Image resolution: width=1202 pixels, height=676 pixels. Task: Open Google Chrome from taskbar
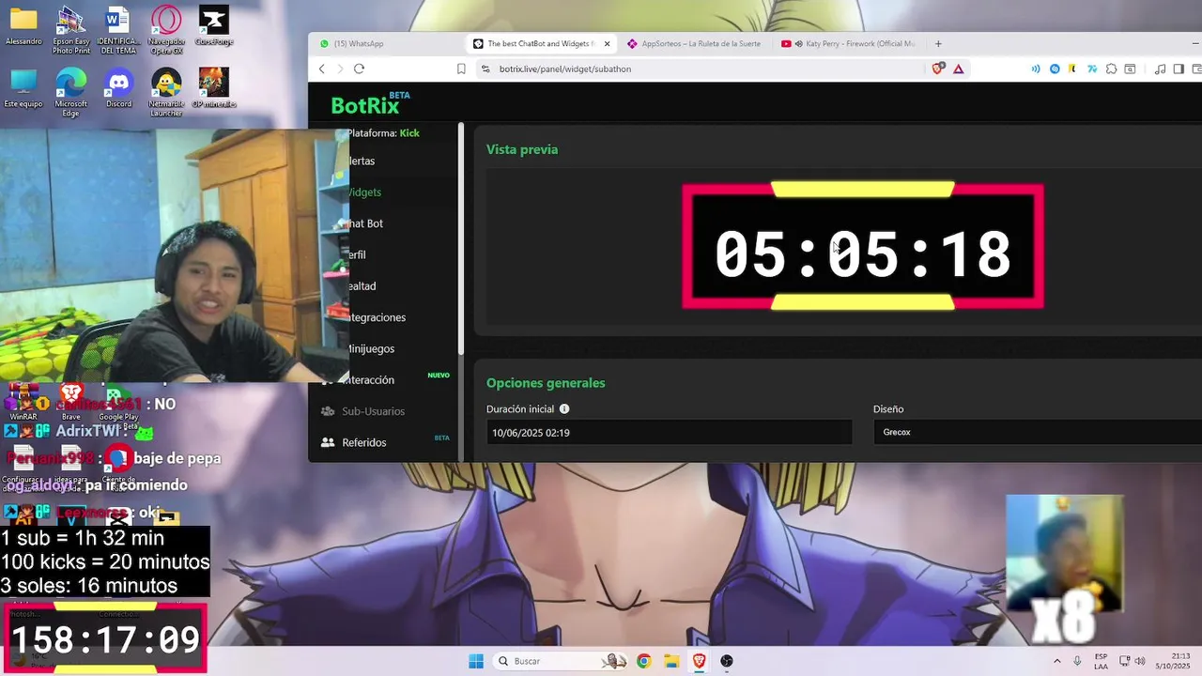(x=643, y=661)
